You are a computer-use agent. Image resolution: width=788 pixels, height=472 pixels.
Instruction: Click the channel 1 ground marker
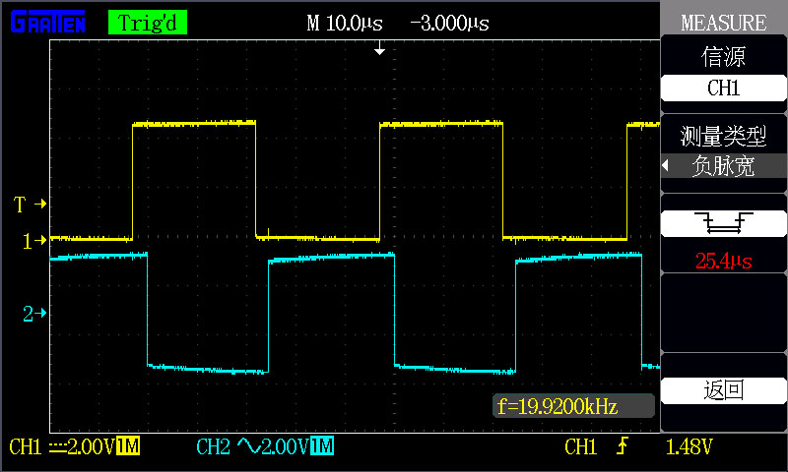tap(34, 241)
